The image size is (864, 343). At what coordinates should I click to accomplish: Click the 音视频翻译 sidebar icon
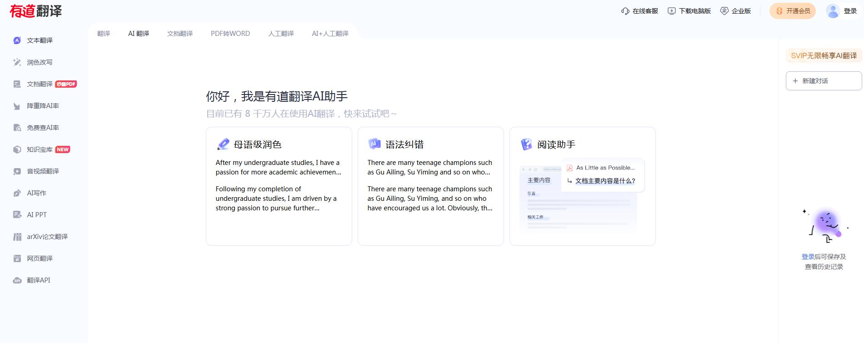click(x=17, y=171)
